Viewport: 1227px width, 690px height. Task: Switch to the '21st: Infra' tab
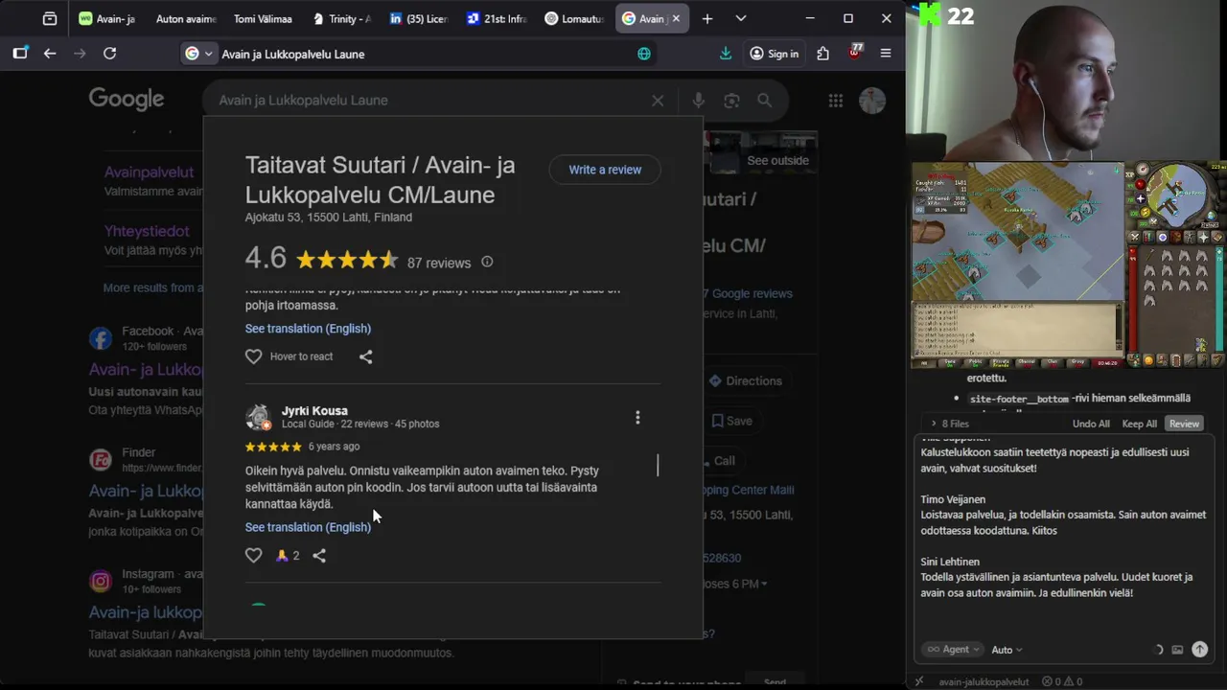[495, 18]
